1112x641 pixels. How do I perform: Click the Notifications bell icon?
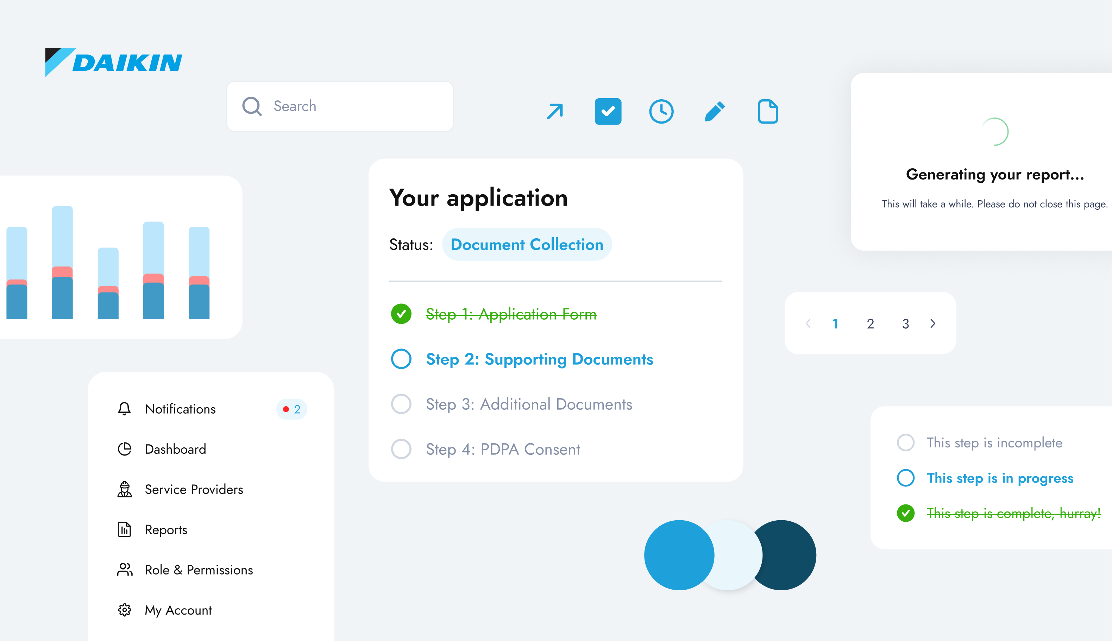coord(124,409)
